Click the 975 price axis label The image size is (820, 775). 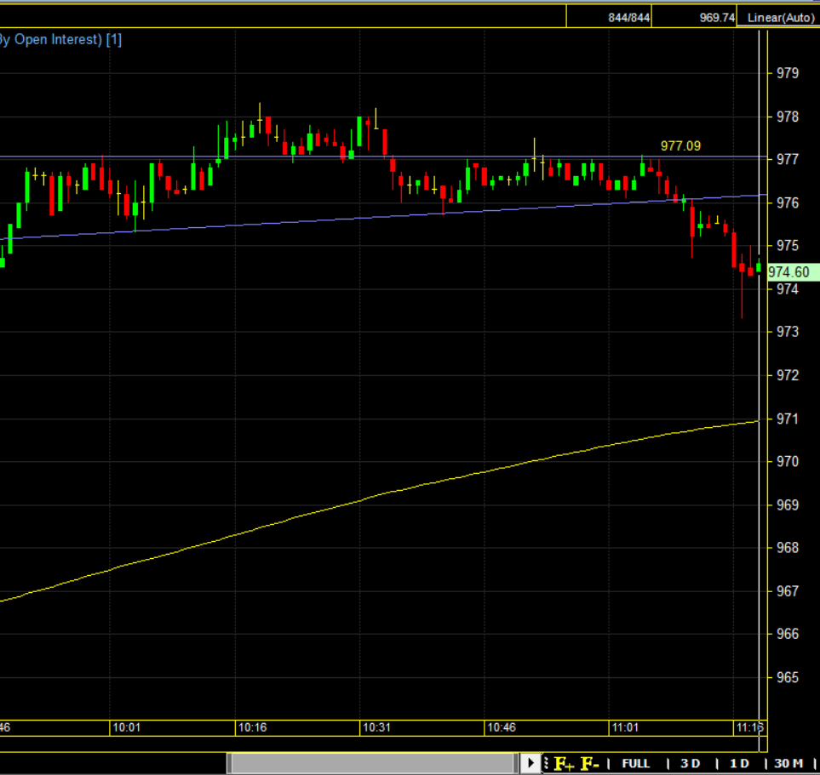(788, 246)
